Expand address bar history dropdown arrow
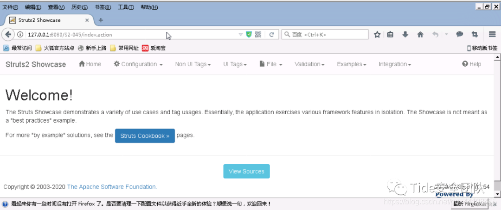Screen dimensions: 501x210 point(241,34)
